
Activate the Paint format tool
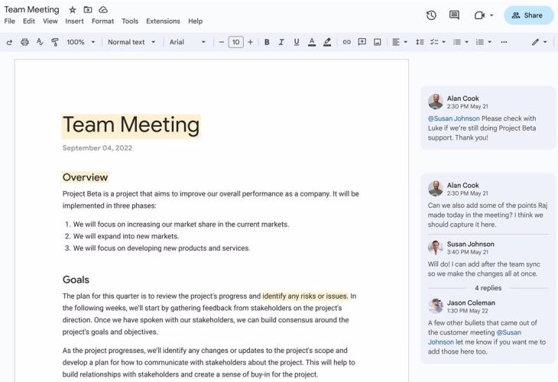click(54, 42)
